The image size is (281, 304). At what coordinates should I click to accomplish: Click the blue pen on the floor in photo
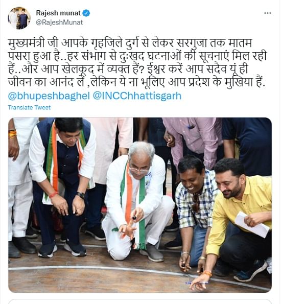pyautogui.click(x=195, y=283)
